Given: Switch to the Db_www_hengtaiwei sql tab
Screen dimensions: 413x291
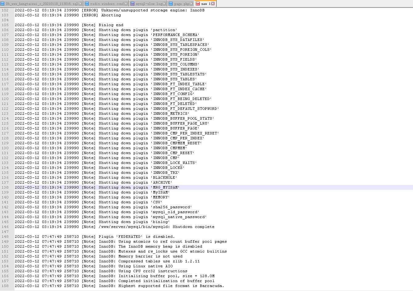Looking at the screenshot, I should click(42, 4).
